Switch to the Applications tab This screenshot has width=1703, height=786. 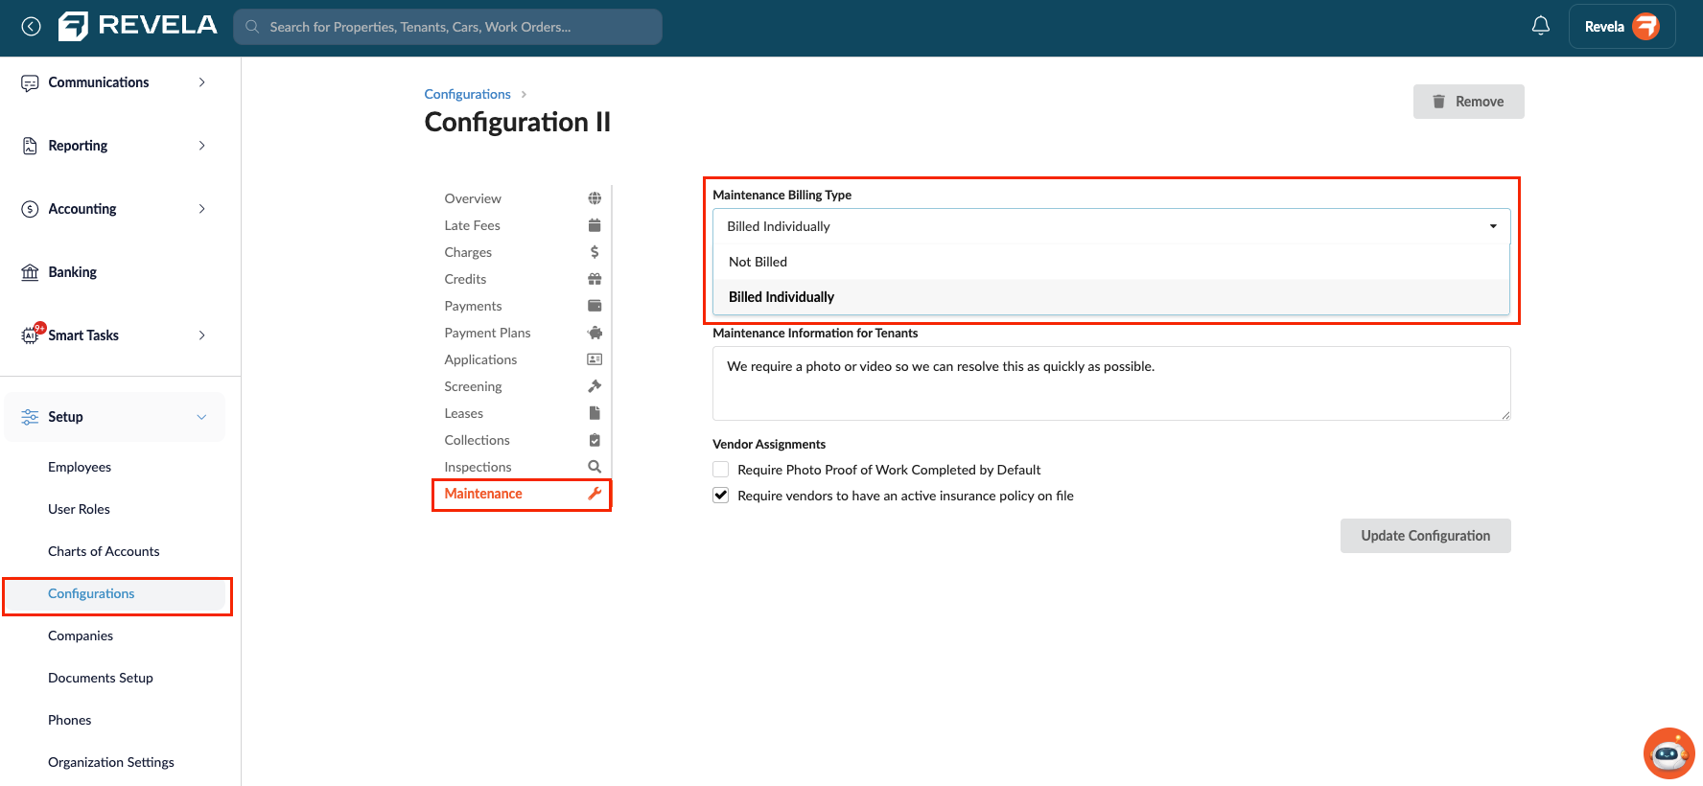pos(480,359)
